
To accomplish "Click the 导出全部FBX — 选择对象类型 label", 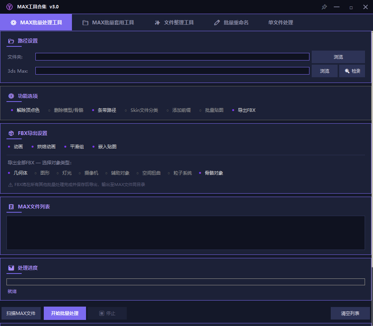I will 40,163.
